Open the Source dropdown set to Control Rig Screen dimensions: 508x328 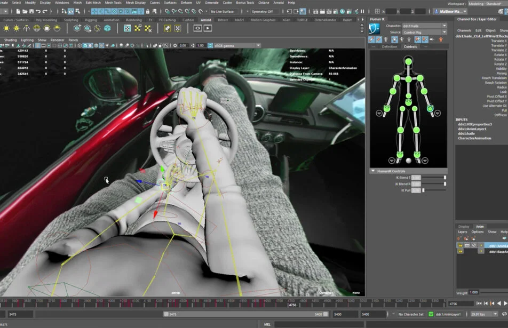coord(422,32)
